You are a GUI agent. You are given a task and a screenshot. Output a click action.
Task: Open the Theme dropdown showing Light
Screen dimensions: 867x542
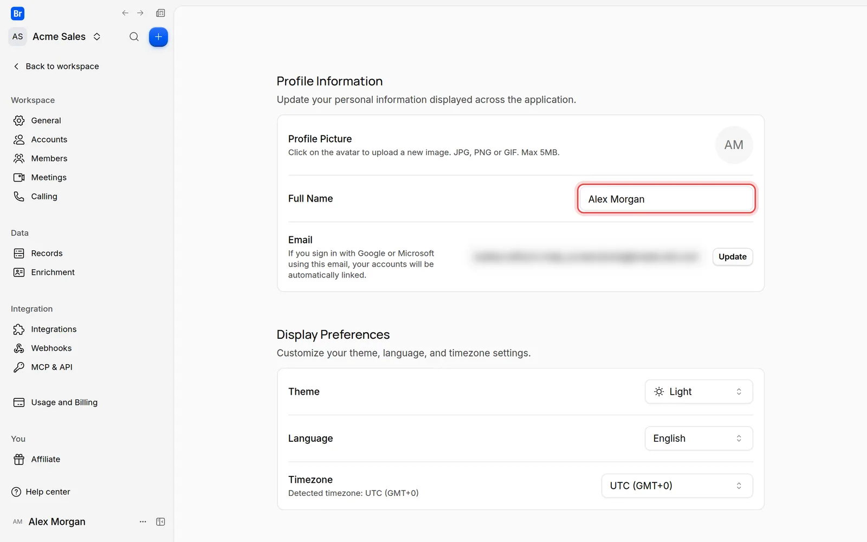[x=698, y=391]
